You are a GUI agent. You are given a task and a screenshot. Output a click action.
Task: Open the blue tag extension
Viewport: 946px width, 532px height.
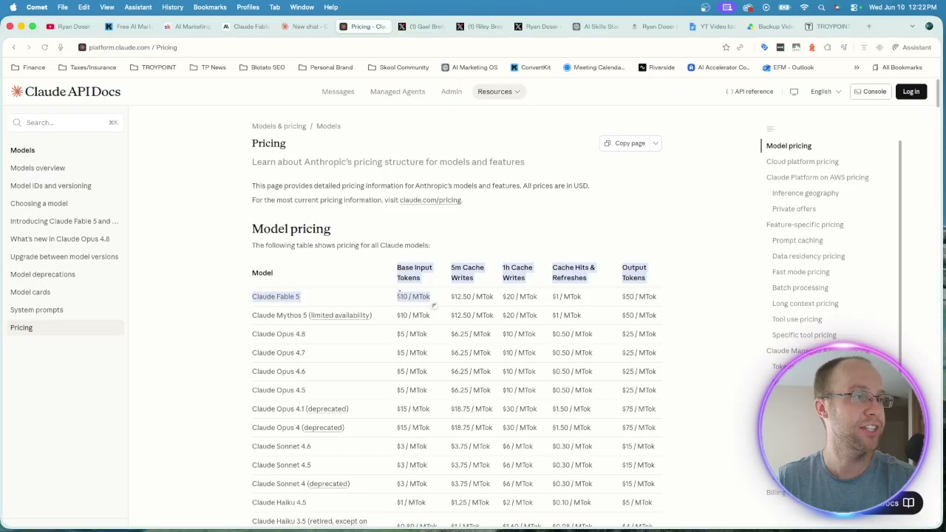point(764,47)
